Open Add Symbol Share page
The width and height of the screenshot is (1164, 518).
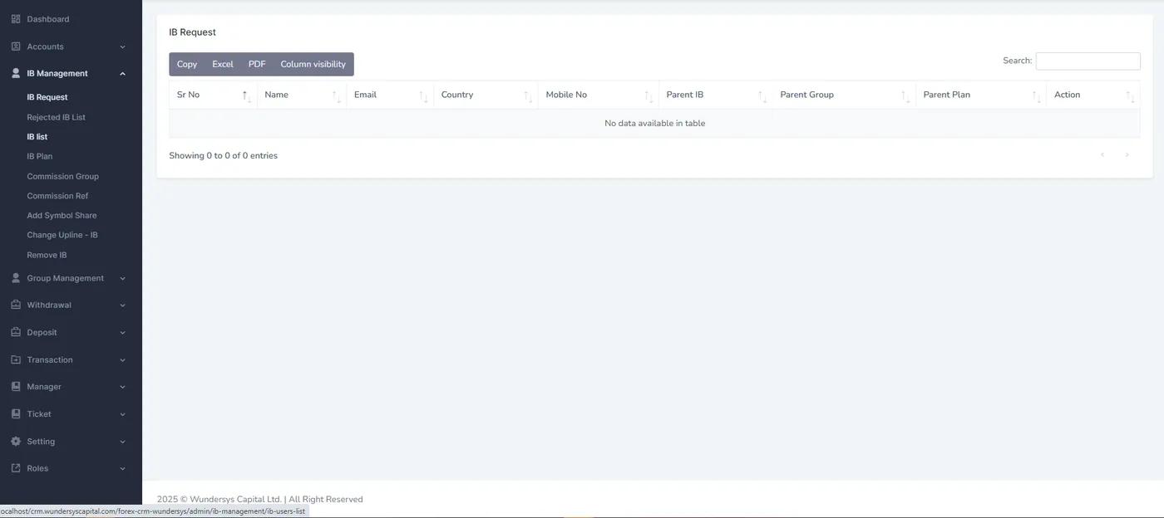click(x=62, y=215)
